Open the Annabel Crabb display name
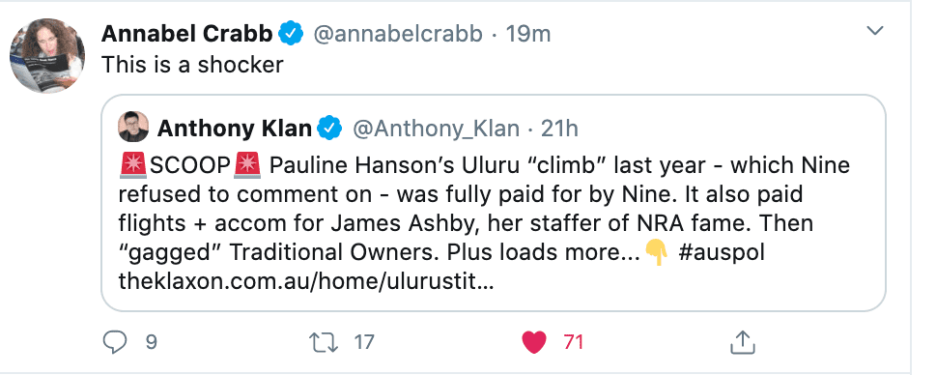The image size is (936, 375). click(x=187, y=34)
